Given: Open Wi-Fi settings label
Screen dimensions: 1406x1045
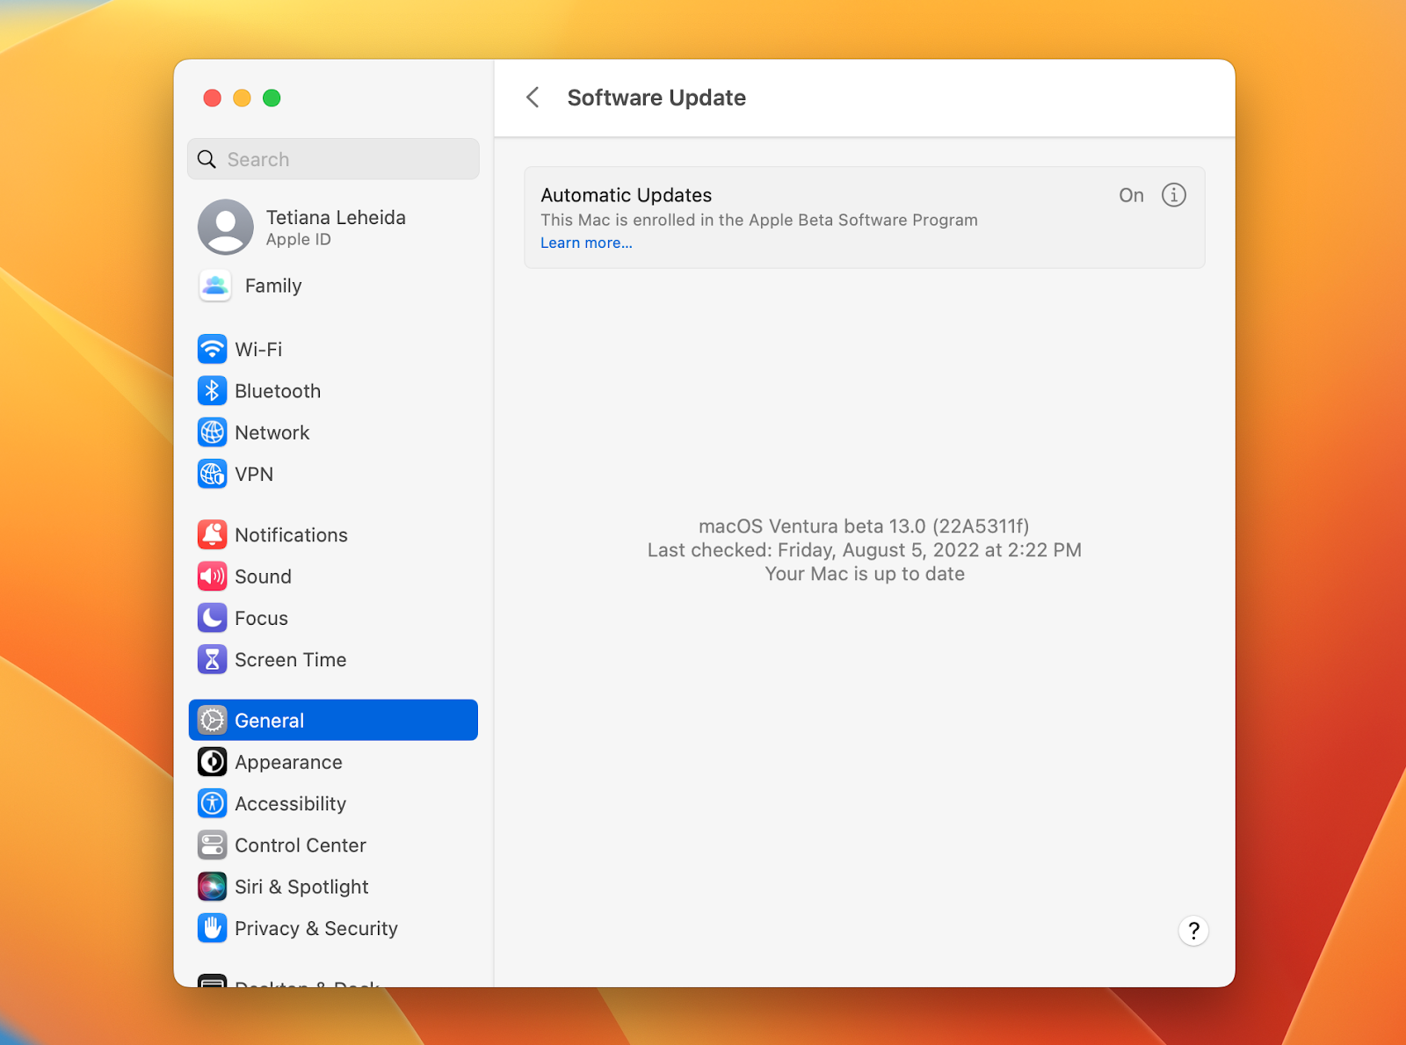Looking at the screenshot, I should point(258,350).
